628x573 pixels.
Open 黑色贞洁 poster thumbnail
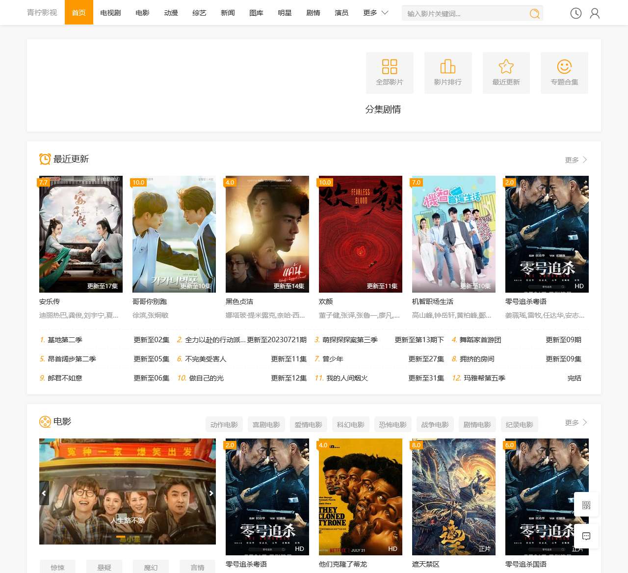(267, 234)
